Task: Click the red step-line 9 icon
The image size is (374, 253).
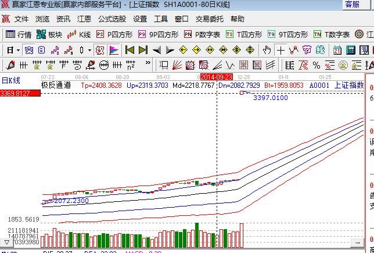Action: click(69, 50)
